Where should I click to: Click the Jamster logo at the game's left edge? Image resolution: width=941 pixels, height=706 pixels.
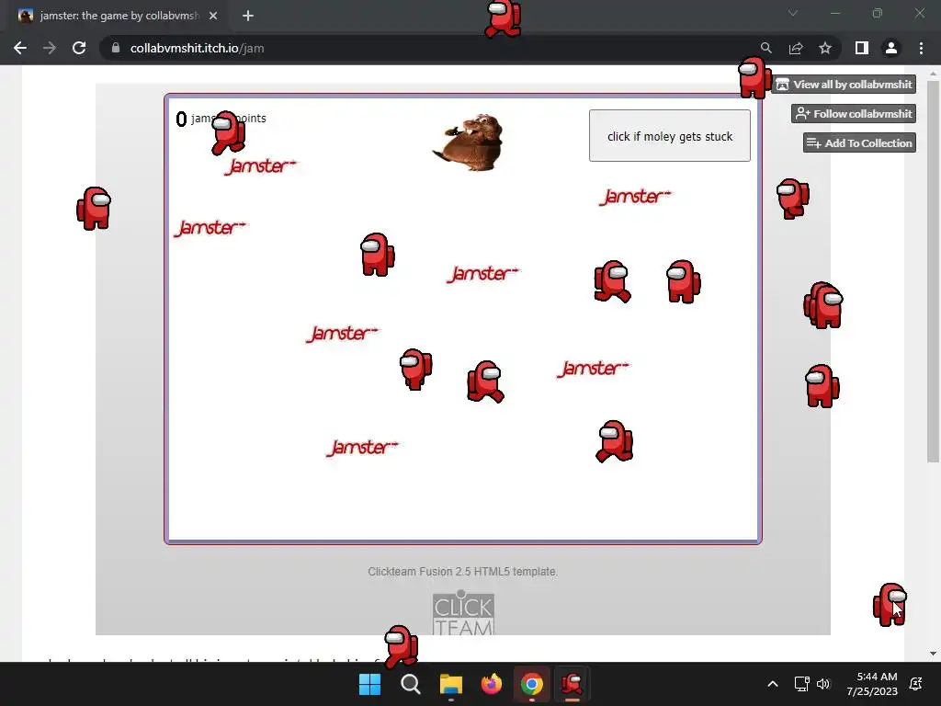tap(210, 228)
